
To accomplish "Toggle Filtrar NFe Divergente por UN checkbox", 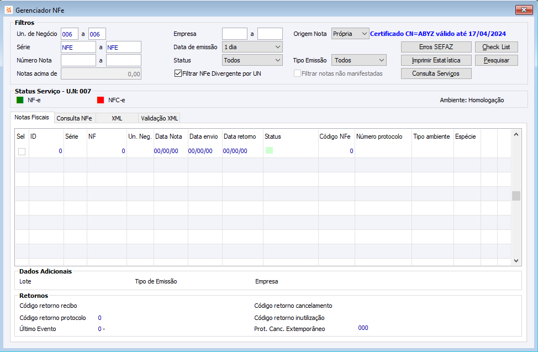I will click(x=178, y=73).
